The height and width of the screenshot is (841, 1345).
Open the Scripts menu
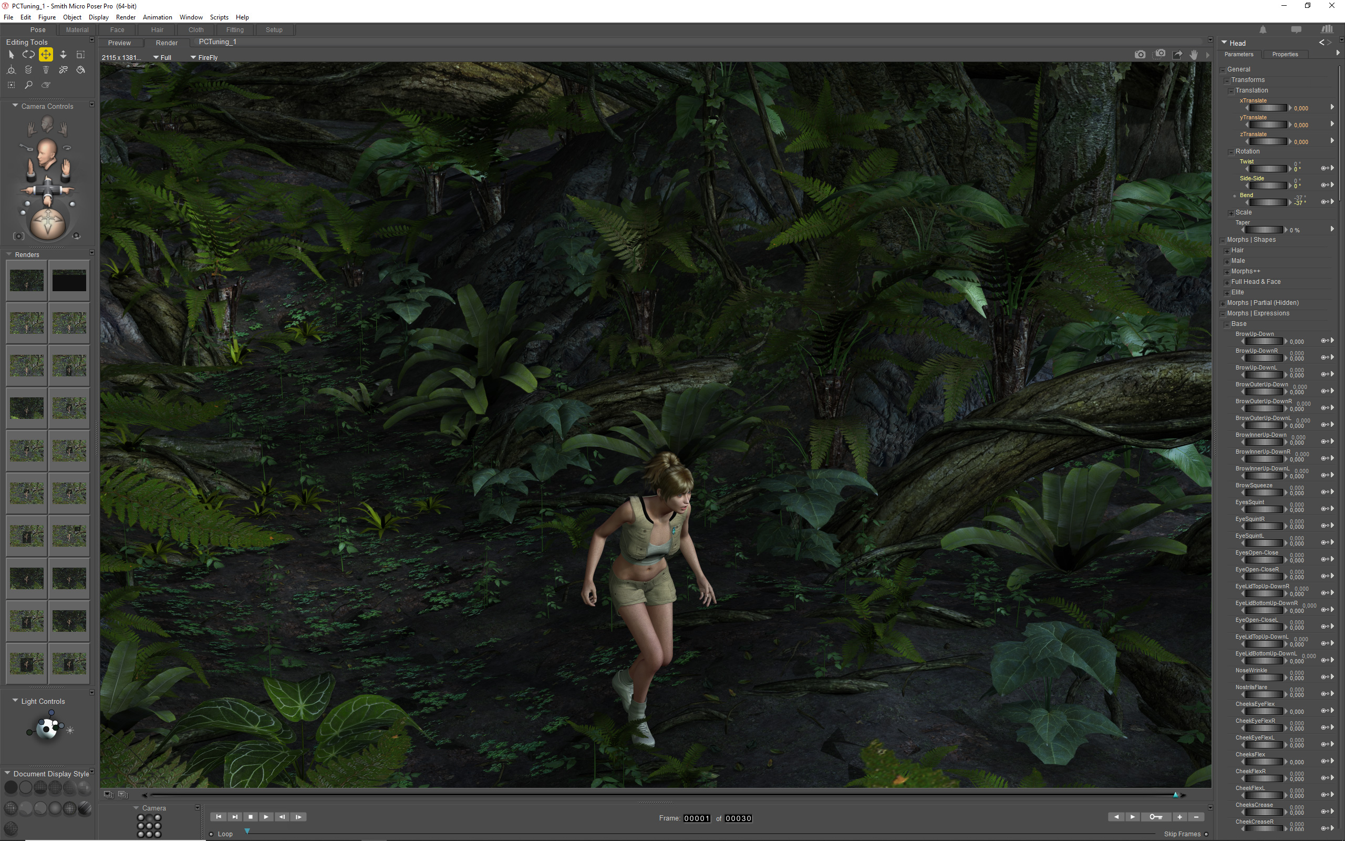[x=219, y=17]
